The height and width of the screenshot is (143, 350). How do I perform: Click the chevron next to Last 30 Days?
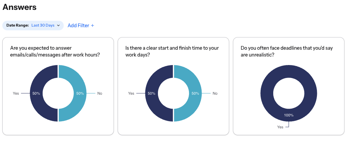(58, 26)
